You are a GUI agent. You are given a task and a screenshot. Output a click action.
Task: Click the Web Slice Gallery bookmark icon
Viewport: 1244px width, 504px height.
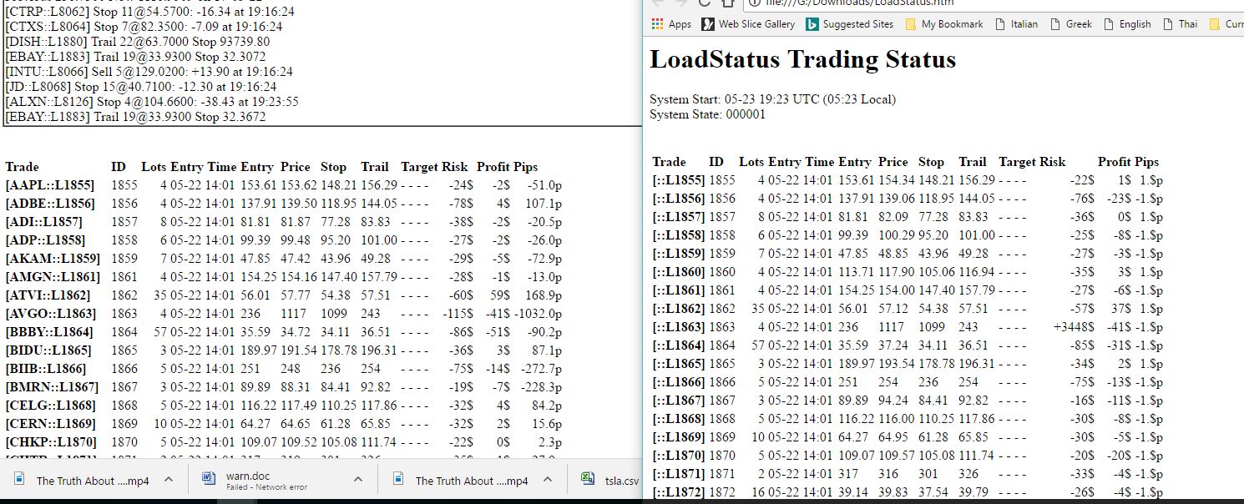pyautogui.click(x=708, y=24)
